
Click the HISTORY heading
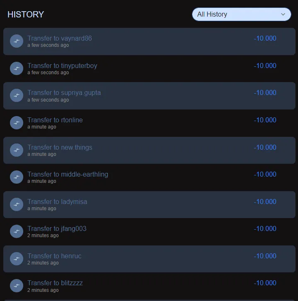pyautogui.click(x=26, y=15)
